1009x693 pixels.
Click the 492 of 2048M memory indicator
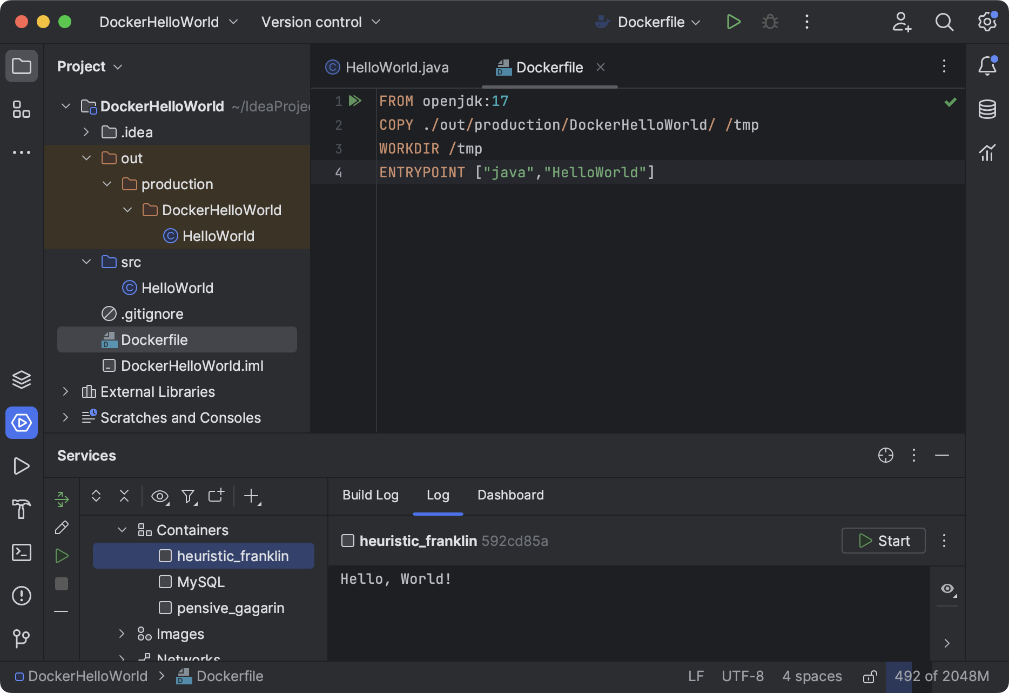click(941, 676)
